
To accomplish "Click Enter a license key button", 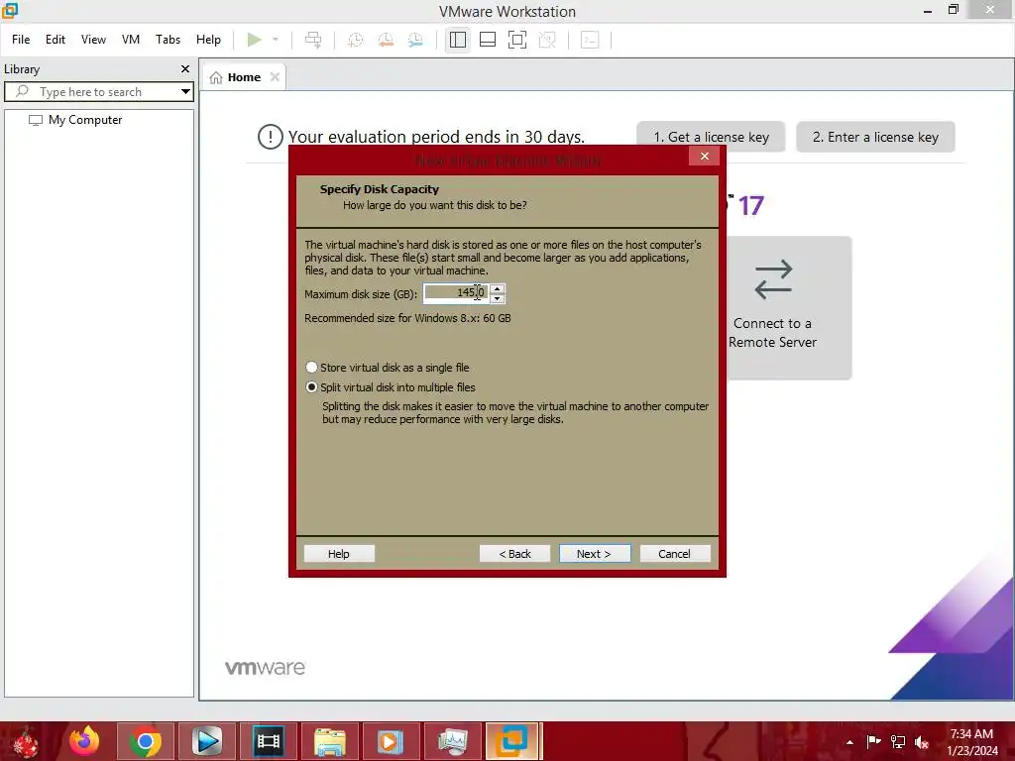I will 875,137.
